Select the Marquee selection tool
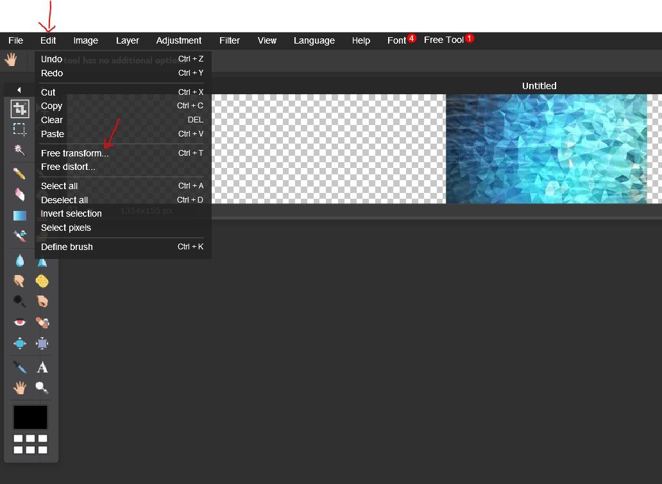The height and width of the screenshot is (484, 662). 20,129
